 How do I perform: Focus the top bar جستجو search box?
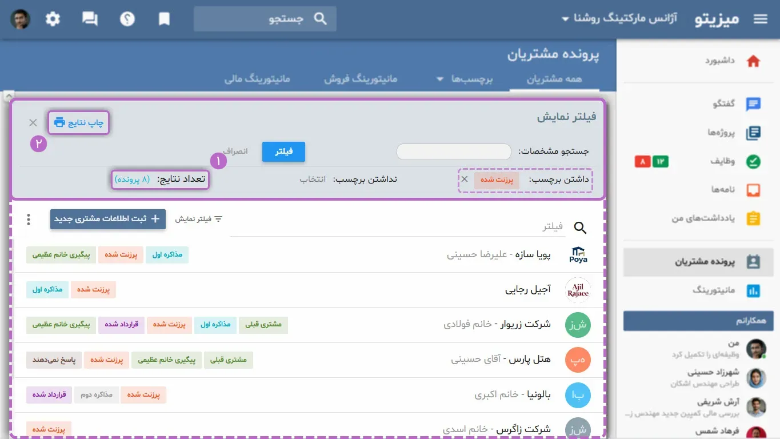tap(265, 19)
